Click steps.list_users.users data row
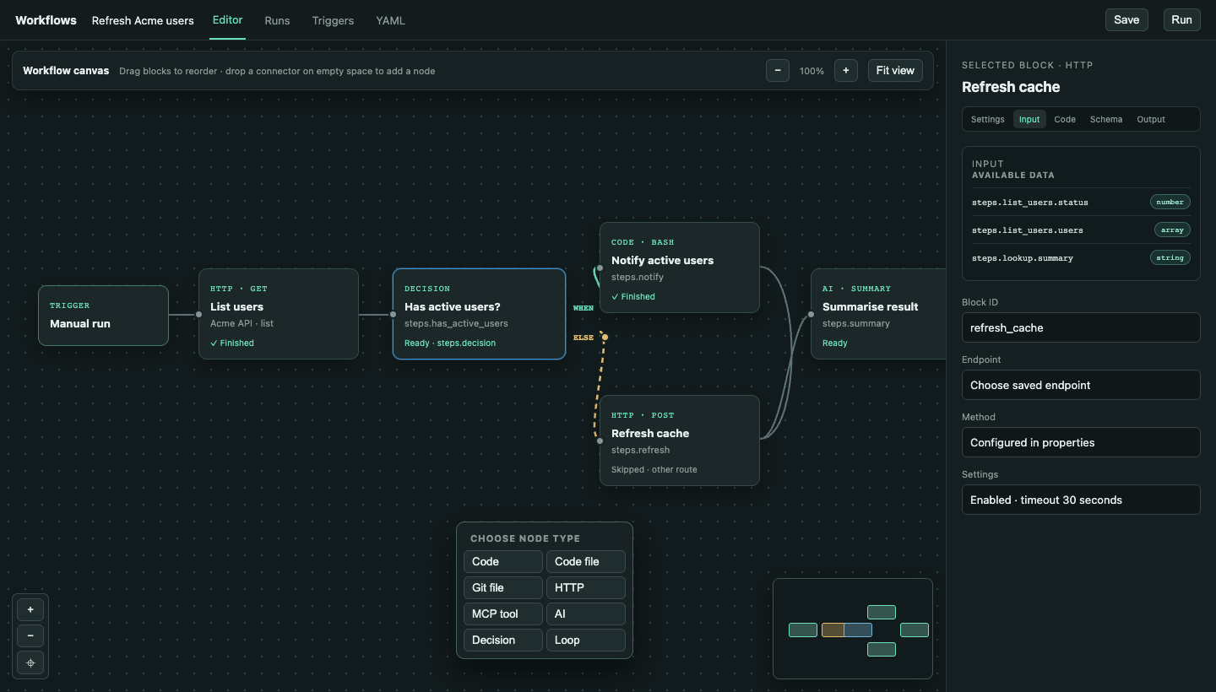Image resolution: width=1216 pixels, height=692 pixels. [x=1081, y=230]
